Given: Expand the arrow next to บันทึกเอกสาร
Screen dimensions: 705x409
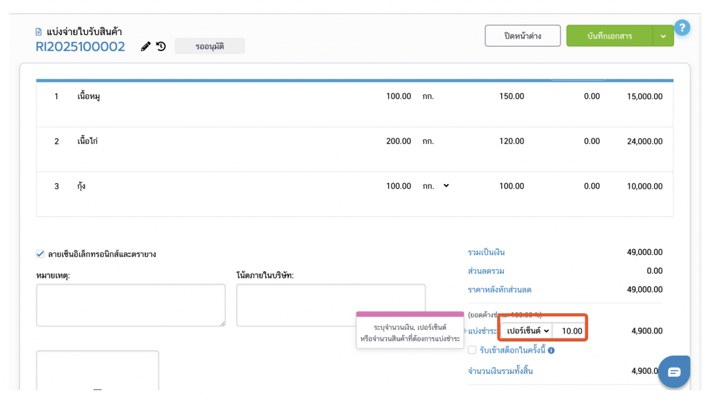Looking at the screenshot, I should pyautogui.click(x=663, y=36).
